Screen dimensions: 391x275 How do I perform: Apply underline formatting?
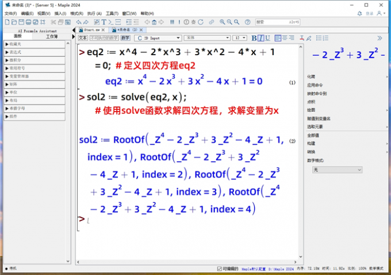click(x=267, y=38)
